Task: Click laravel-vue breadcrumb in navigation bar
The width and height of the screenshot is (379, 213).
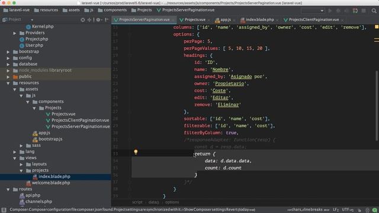Action: (17, 10)
